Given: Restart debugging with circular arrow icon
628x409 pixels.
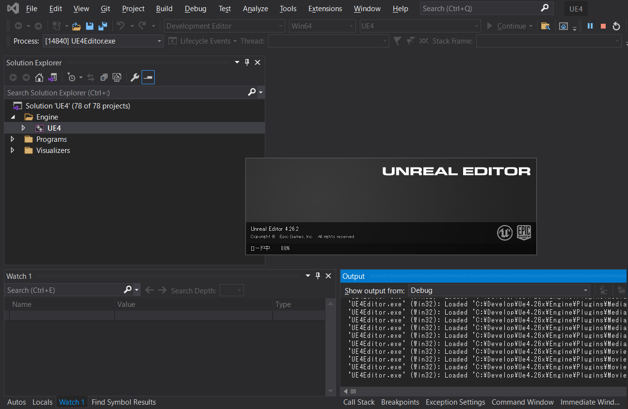Looking at the screenshot, I should 616,26.
